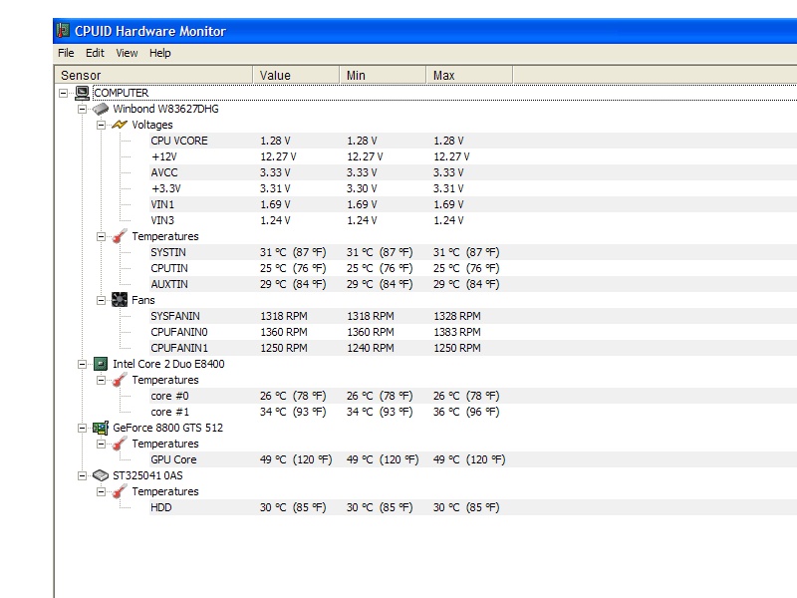Viewport: 797px width, 598px height.
Task: Collapse Temperatures under Intel Core 2 Duo
Action: tap(101, 380)
